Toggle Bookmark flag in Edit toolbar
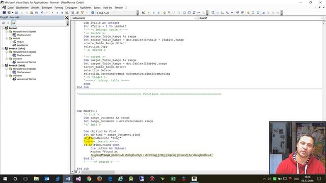 pyautogui.click(x=263, y=13)
